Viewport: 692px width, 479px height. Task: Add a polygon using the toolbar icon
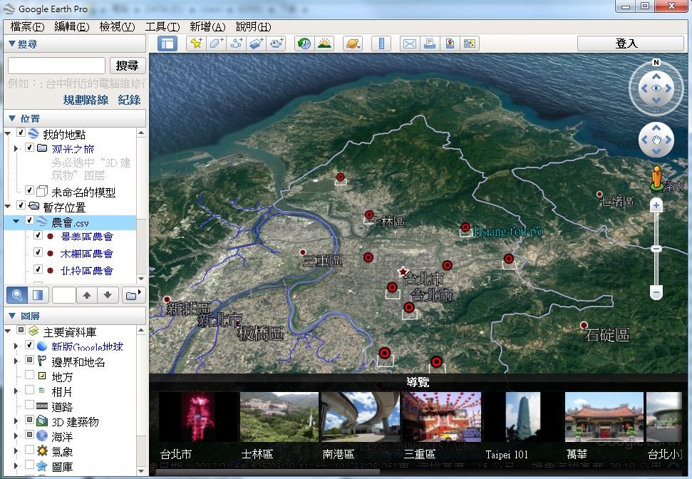[216, 43]
